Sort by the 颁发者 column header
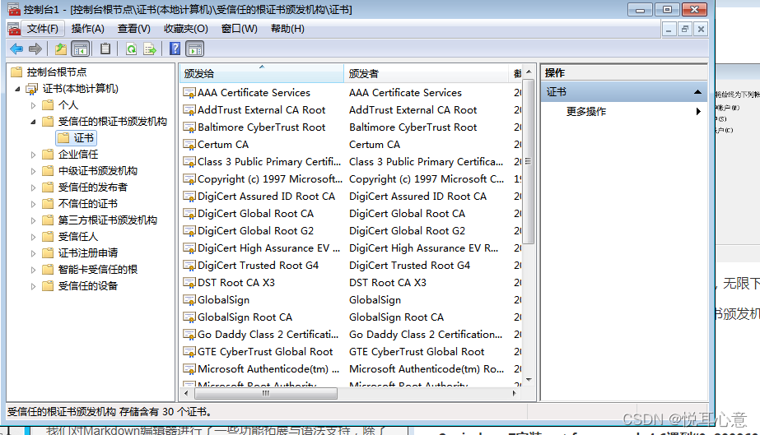Image resolution: width=760 pixels, height=435 pixels. (427, 73)
